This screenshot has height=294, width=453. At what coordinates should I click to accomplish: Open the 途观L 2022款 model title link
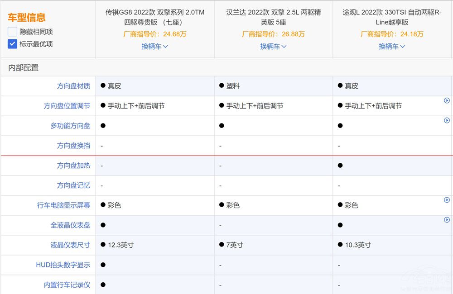(392, 17)
